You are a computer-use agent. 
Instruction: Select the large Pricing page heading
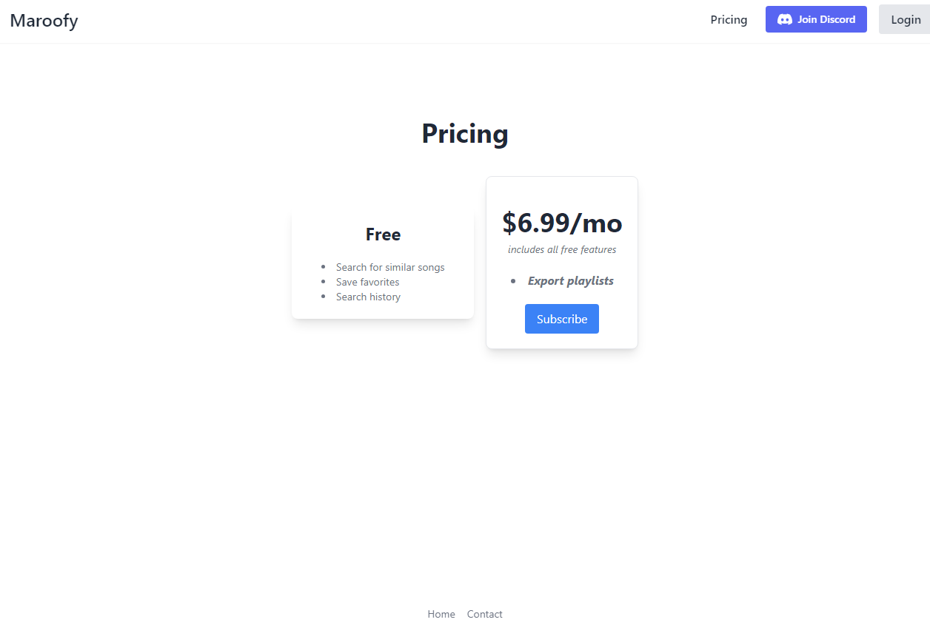click(x=465, y=133)
